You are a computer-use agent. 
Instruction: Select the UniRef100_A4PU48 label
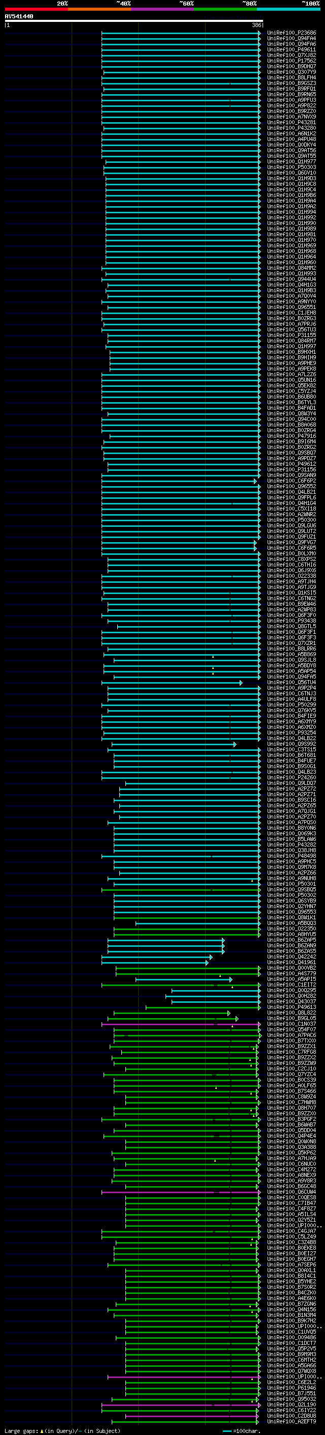(x=291, y=139)
